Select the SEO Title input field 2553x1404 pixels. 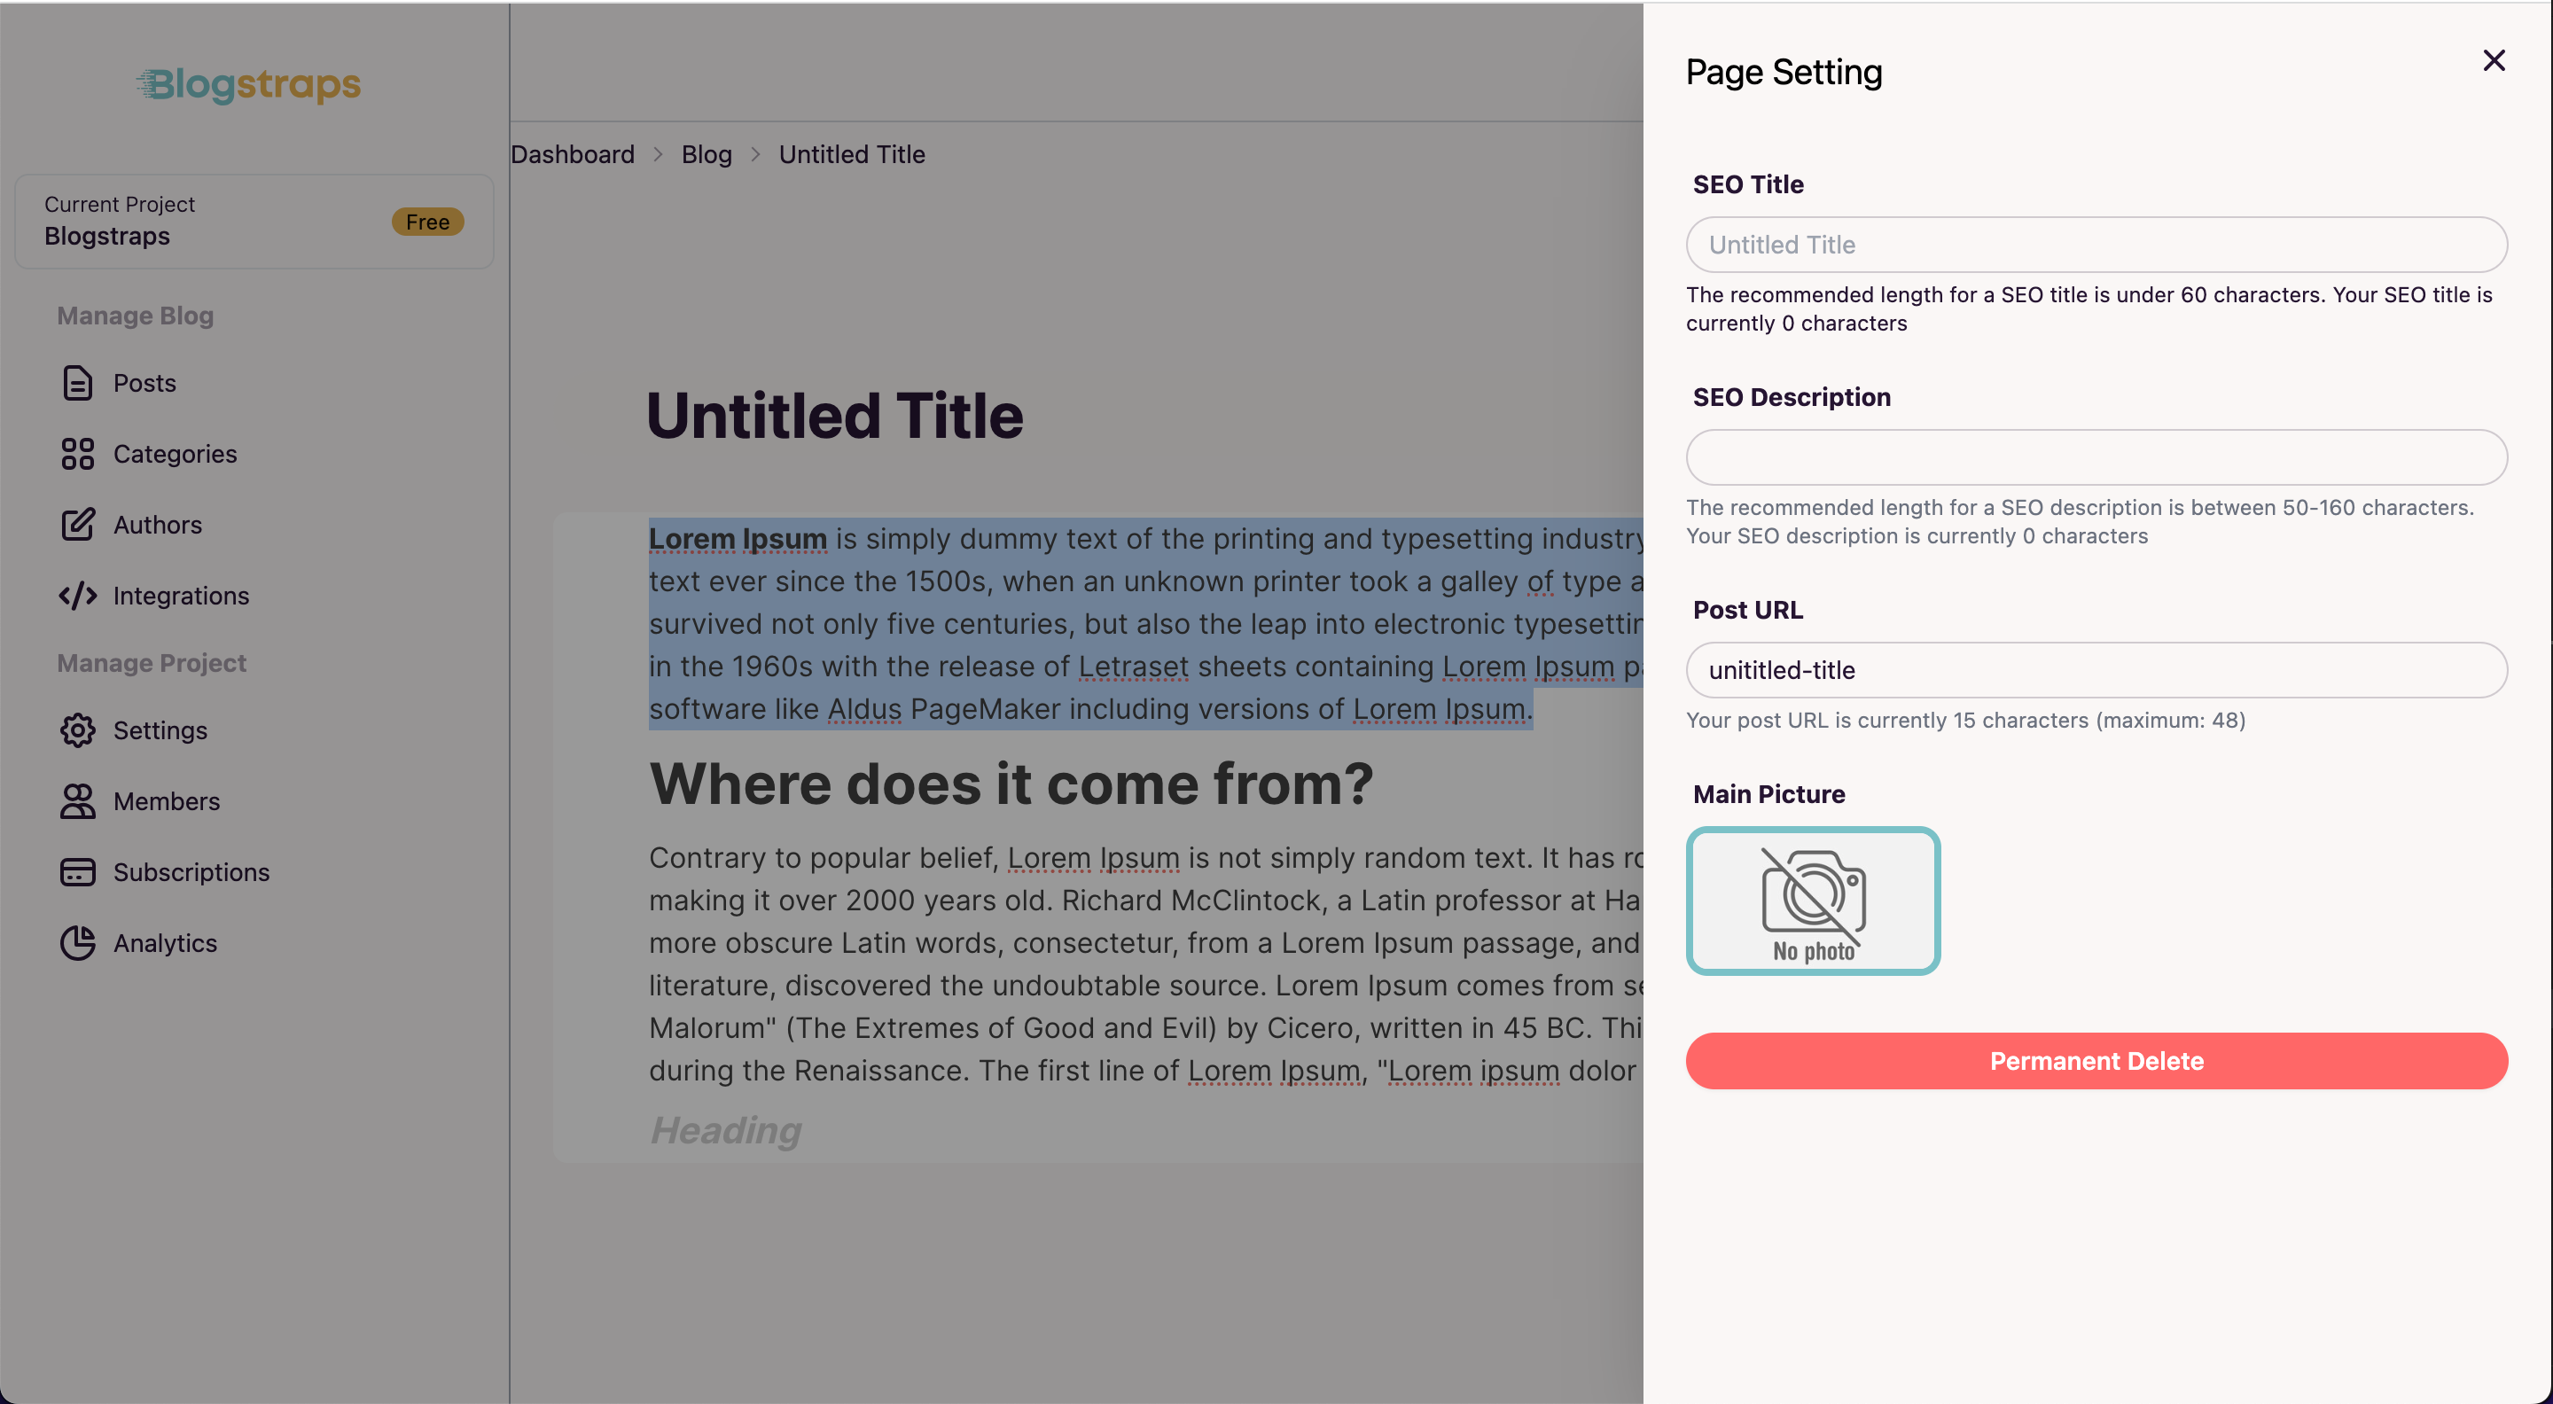tap(2096, 244)
